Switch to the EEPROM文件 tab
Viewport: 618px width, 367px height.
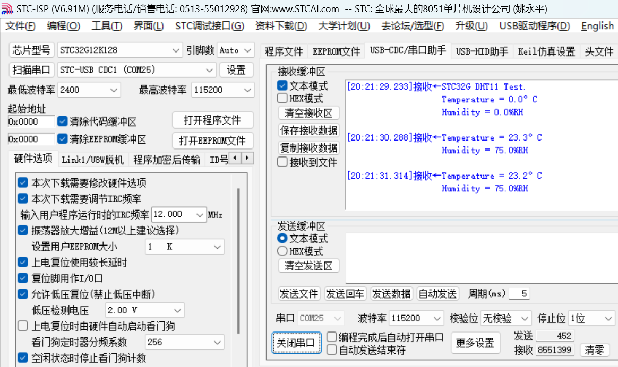pos(336,51)
